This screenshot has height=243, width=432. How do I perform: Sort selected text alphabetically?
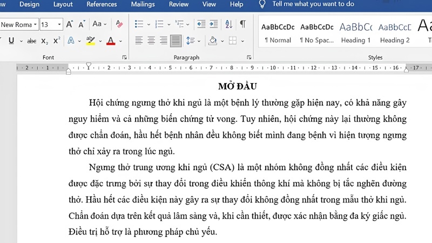(x=228, y=24)
